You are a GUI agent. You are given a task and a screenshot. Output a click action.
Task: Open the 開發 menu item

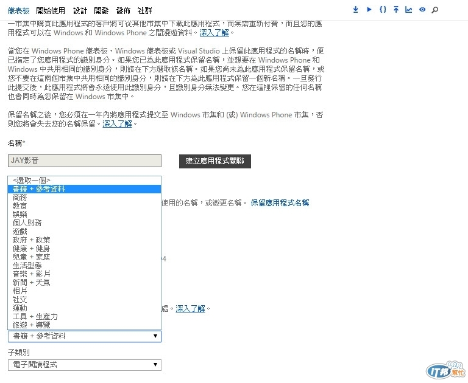click(x=101, y=11)
